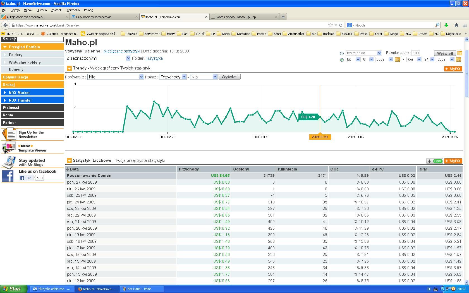Open 'Z zaznaczonymi' dropdown
469x293 pixels.
[98, 58]
